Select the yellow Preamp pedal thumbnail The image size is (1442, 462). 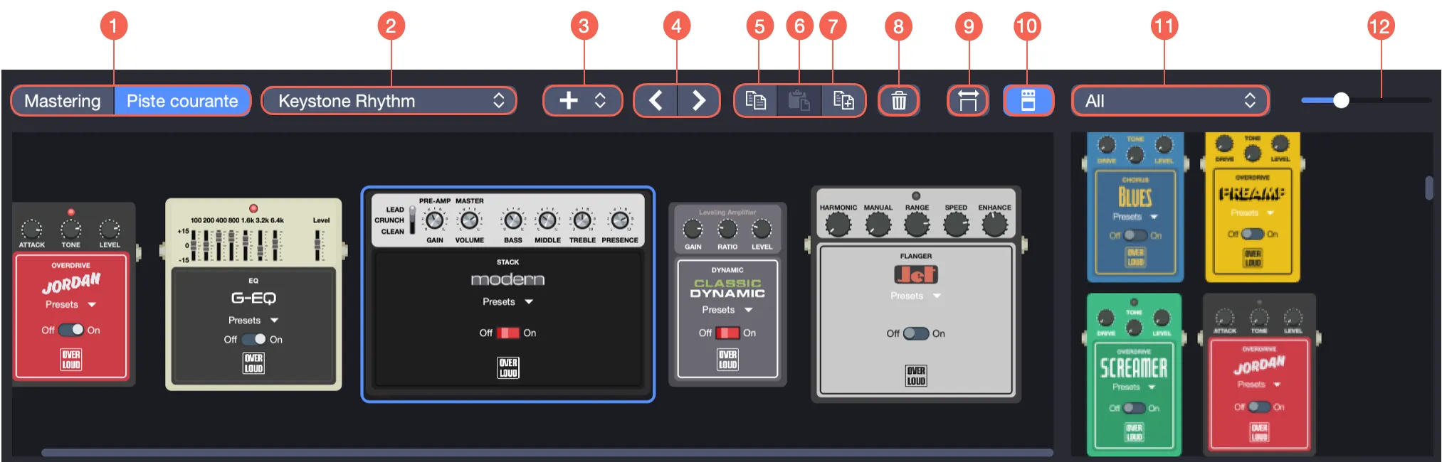1253,206
